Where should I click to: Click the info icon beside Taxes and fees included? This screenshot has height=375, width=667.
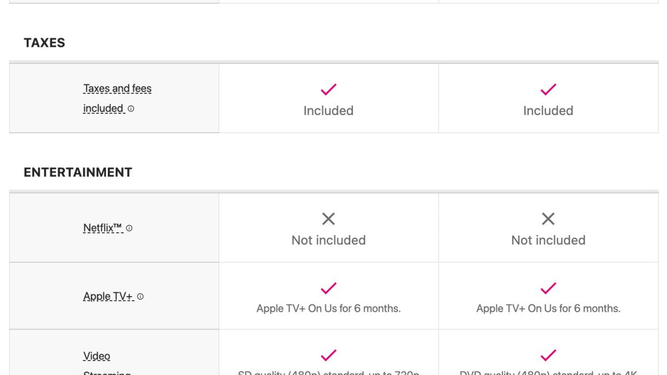(x=131, y=109)
